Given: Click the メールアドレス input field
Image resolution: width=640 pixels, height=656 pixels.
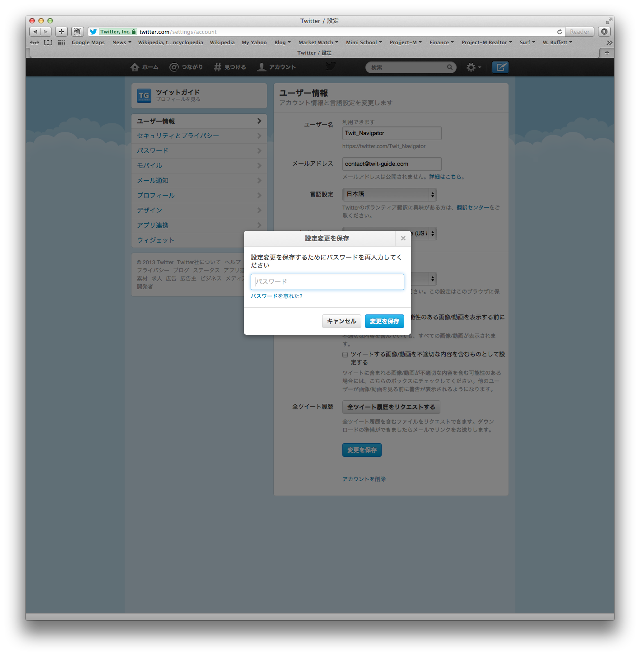Looking at the screenshot, I should (x=392, y=164).
